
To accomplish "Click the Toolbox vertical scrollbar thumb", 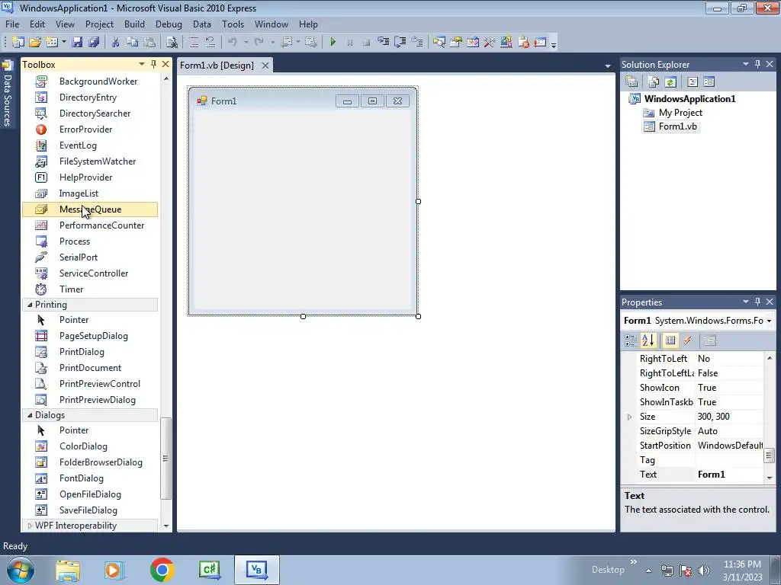I will pyautogui.click(x=166, y=458).
